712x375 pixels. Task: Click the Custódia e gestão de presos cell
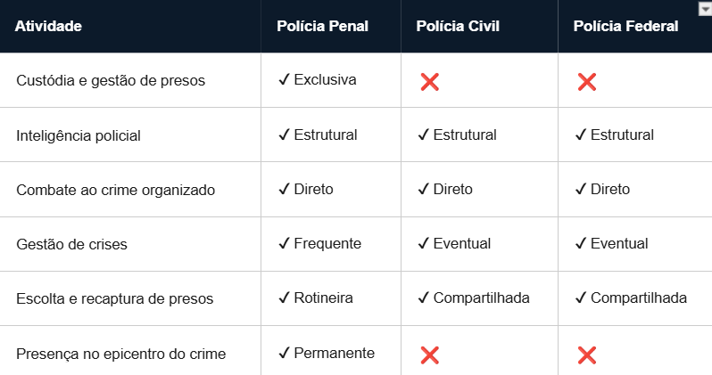(111, 80)
